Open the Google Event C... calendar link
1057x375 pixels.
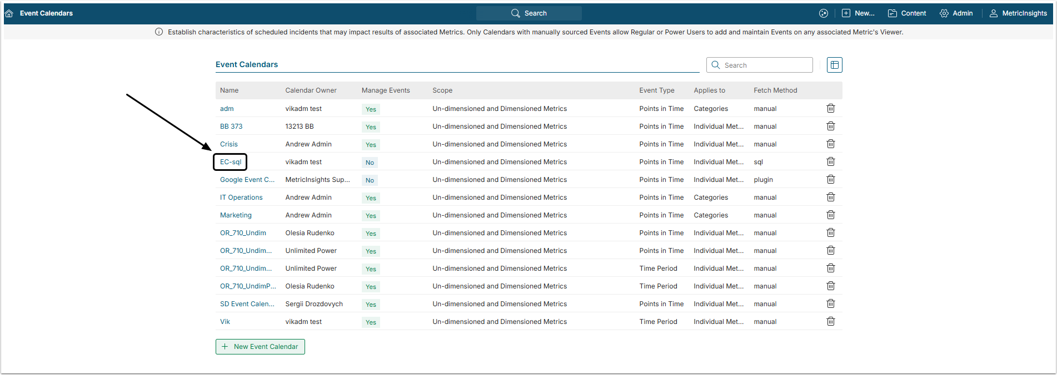click(247, 180)
